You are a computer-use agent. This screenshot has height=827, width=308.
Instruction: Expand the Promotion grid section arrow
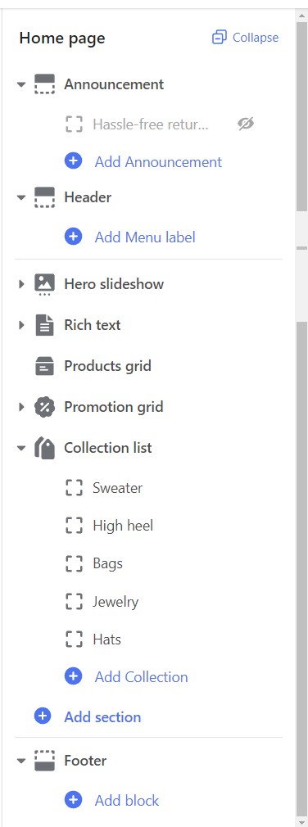click(21, 407)
